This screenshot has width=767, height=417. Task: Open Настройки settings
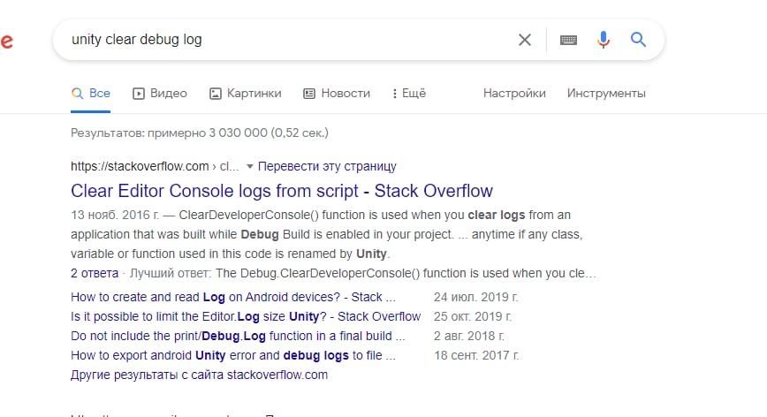[x=514, y=94]
